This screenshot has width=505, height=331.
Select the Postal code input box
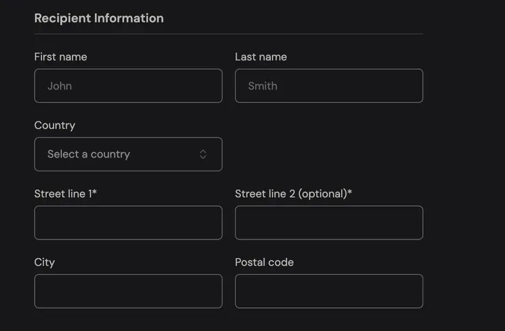[329, 291]
